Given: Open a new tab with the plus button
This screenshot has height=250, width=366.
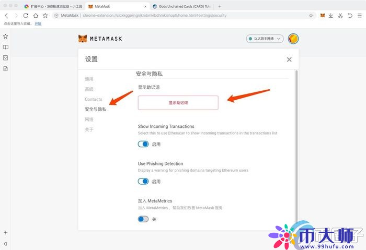Looking at the screenshot, I should (x=220, y=6).
